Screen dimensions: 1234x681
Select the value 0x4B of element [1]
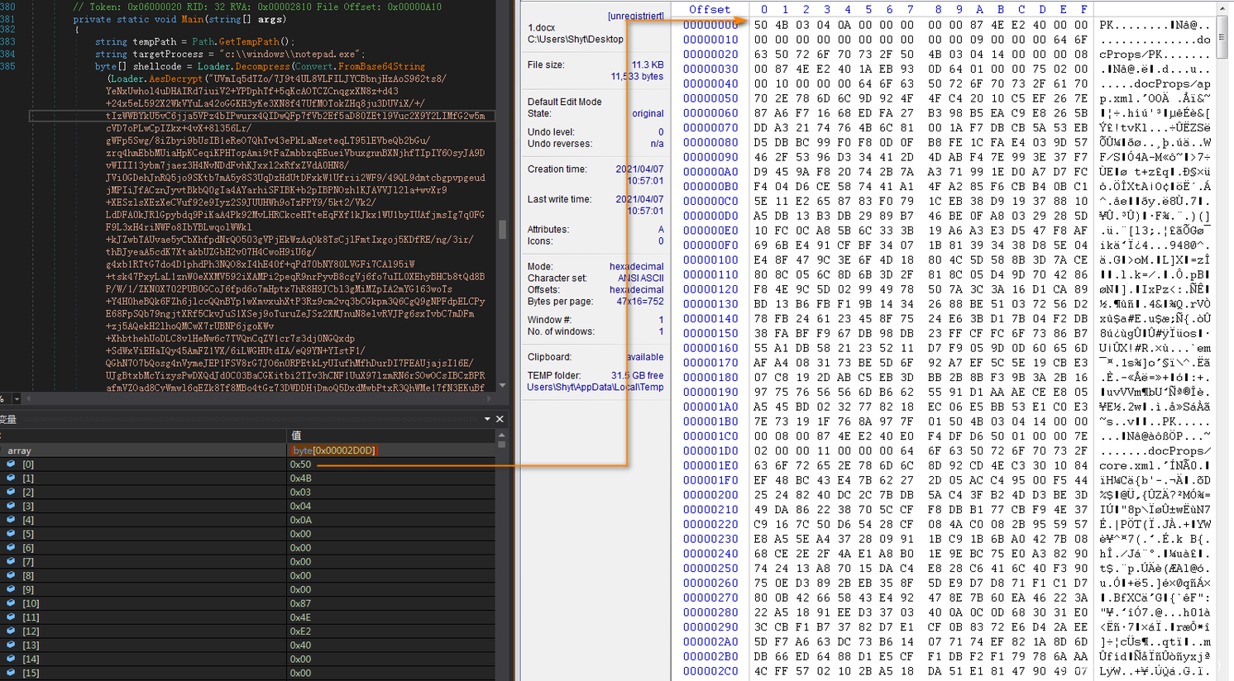click(x=300, y=478)
